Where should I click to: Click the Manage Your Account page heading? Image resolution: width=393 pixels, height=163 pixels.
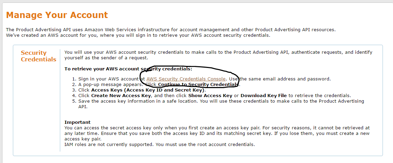[57, 15]
